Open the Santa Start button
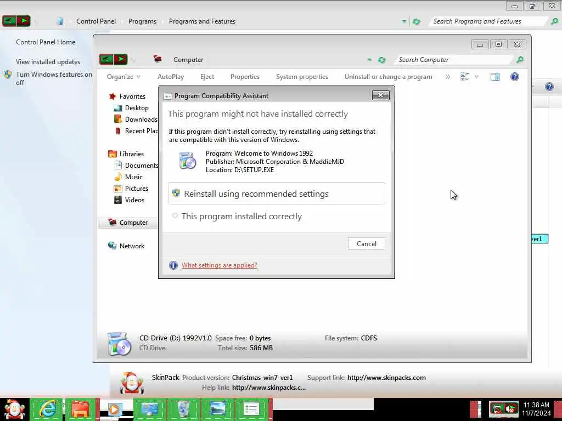562x421 pixels. (x=14, y=409)
